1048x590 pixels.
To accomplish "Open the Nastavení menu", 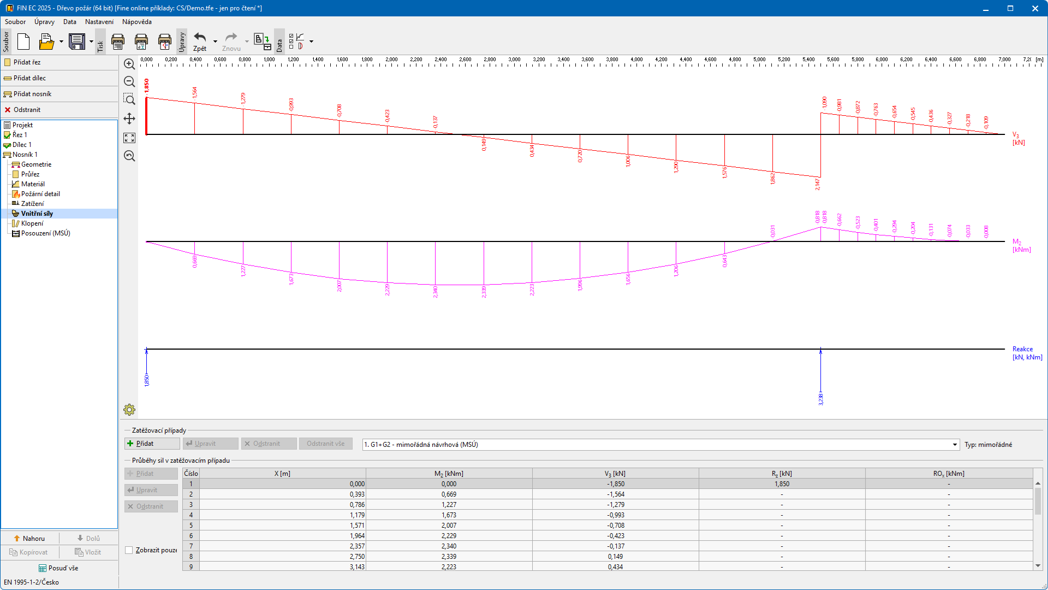I will point(99,22).
